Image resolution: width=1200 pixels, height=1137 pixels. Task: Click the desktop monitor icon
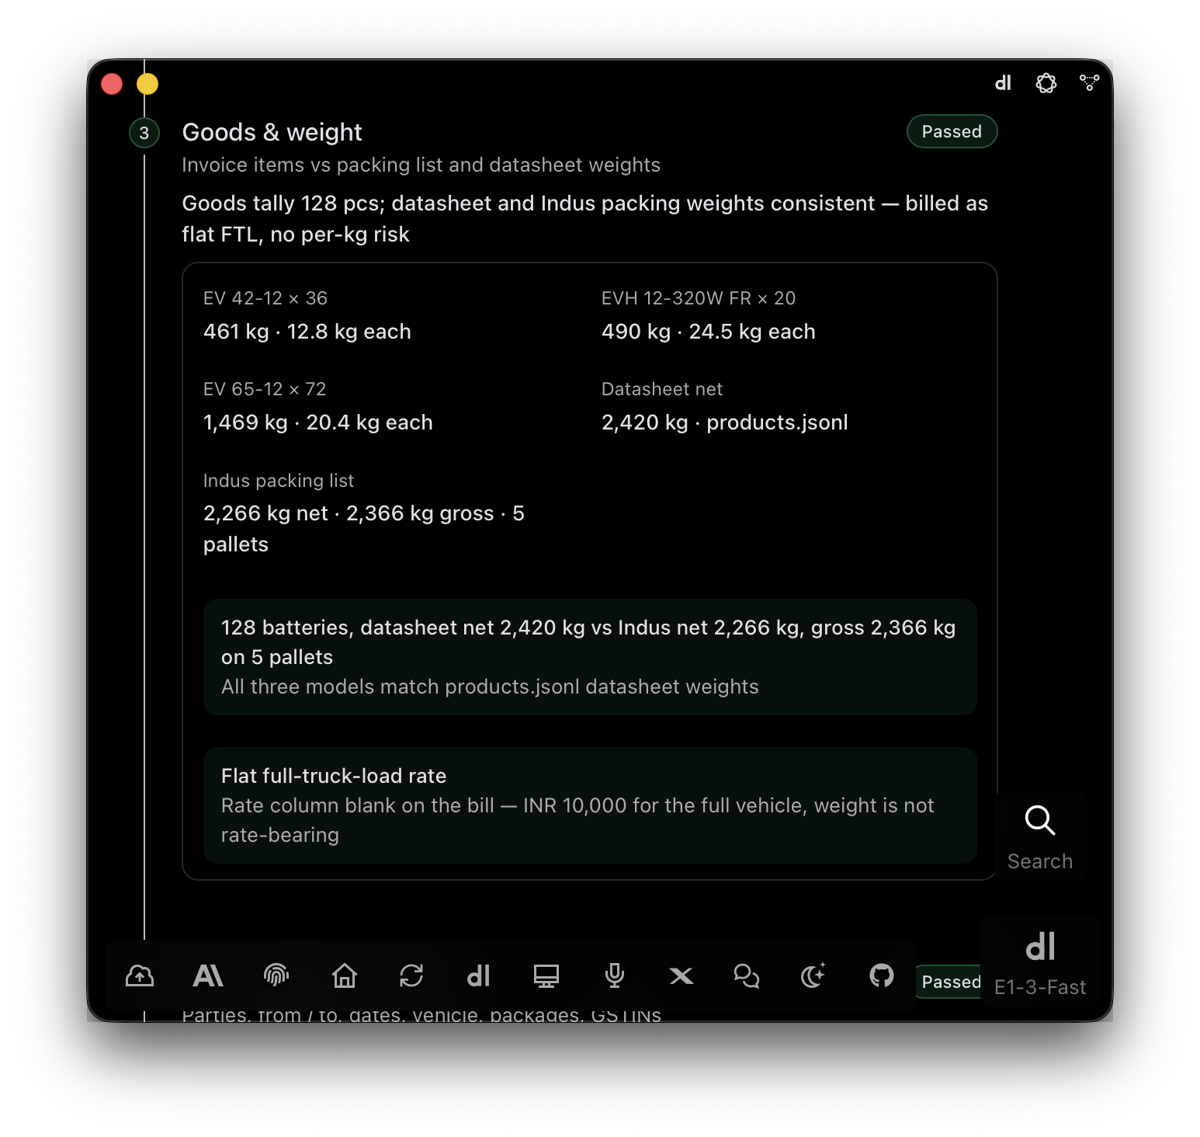[x=546, y=975]
